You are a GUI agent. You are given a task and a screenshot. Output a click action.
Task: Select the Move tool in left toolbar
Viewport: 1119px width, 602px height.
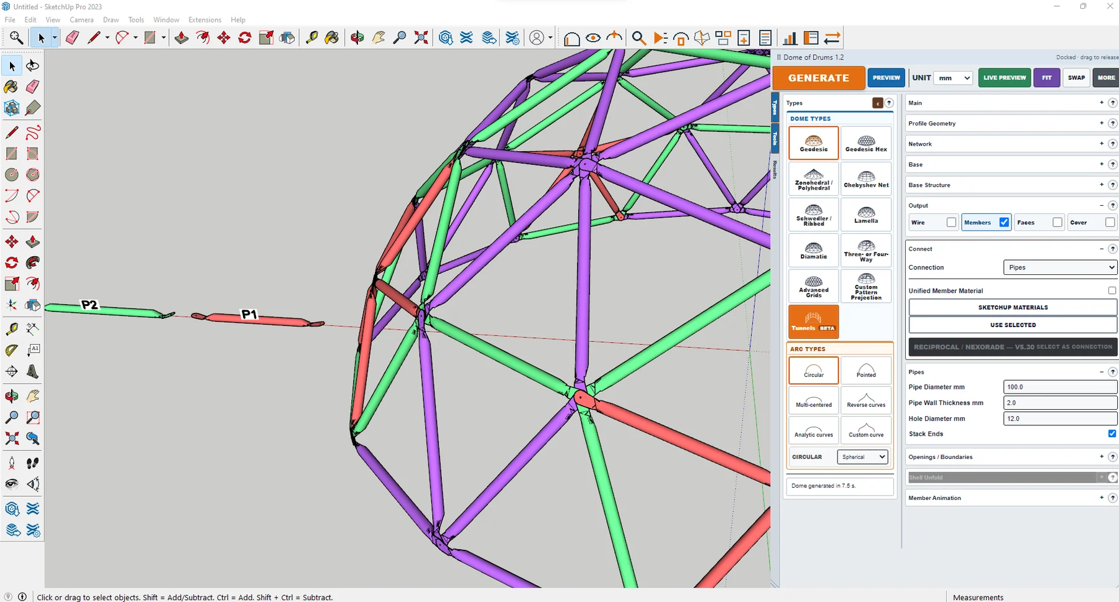point(11,241)
